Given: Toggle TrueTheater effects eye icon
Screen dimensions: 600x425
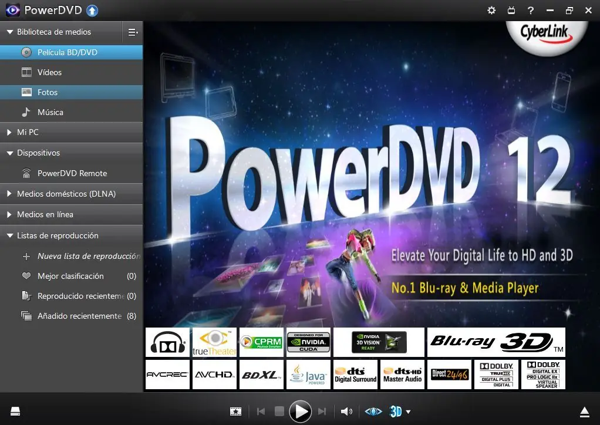Looking at the screenshot, I should (373, 411).
